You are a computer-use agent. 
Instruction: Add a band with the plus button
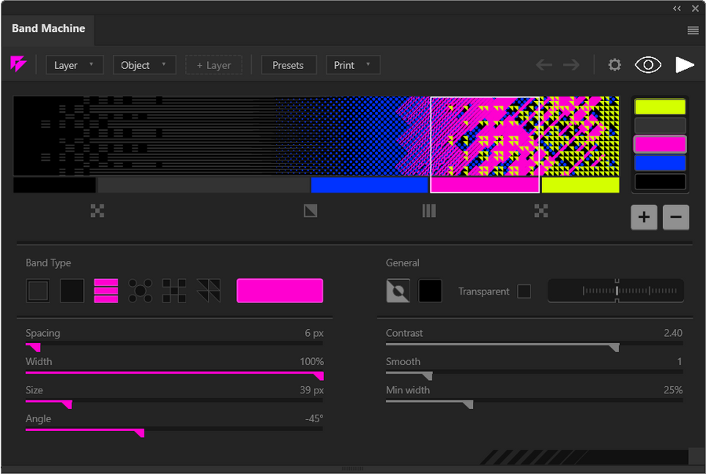click(x=644, y=217)
